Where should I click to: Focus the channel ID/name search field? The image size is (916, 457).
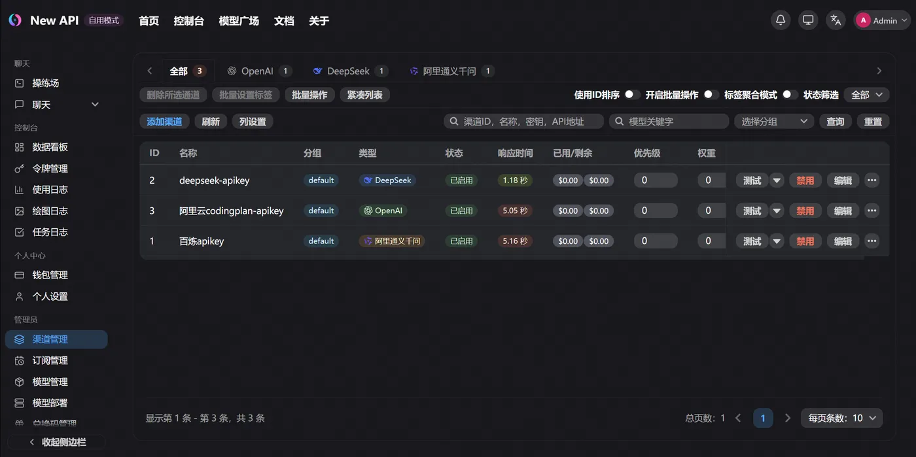tap(523, 121)
